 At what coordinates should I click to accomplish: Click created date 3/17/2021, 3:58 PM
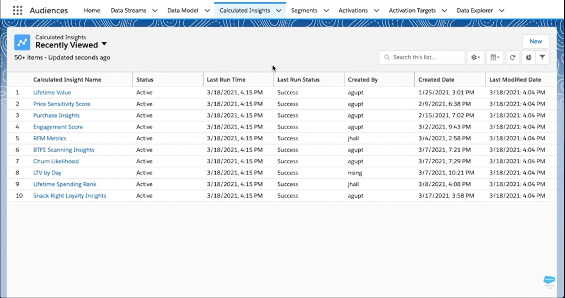tap(446, 196)
